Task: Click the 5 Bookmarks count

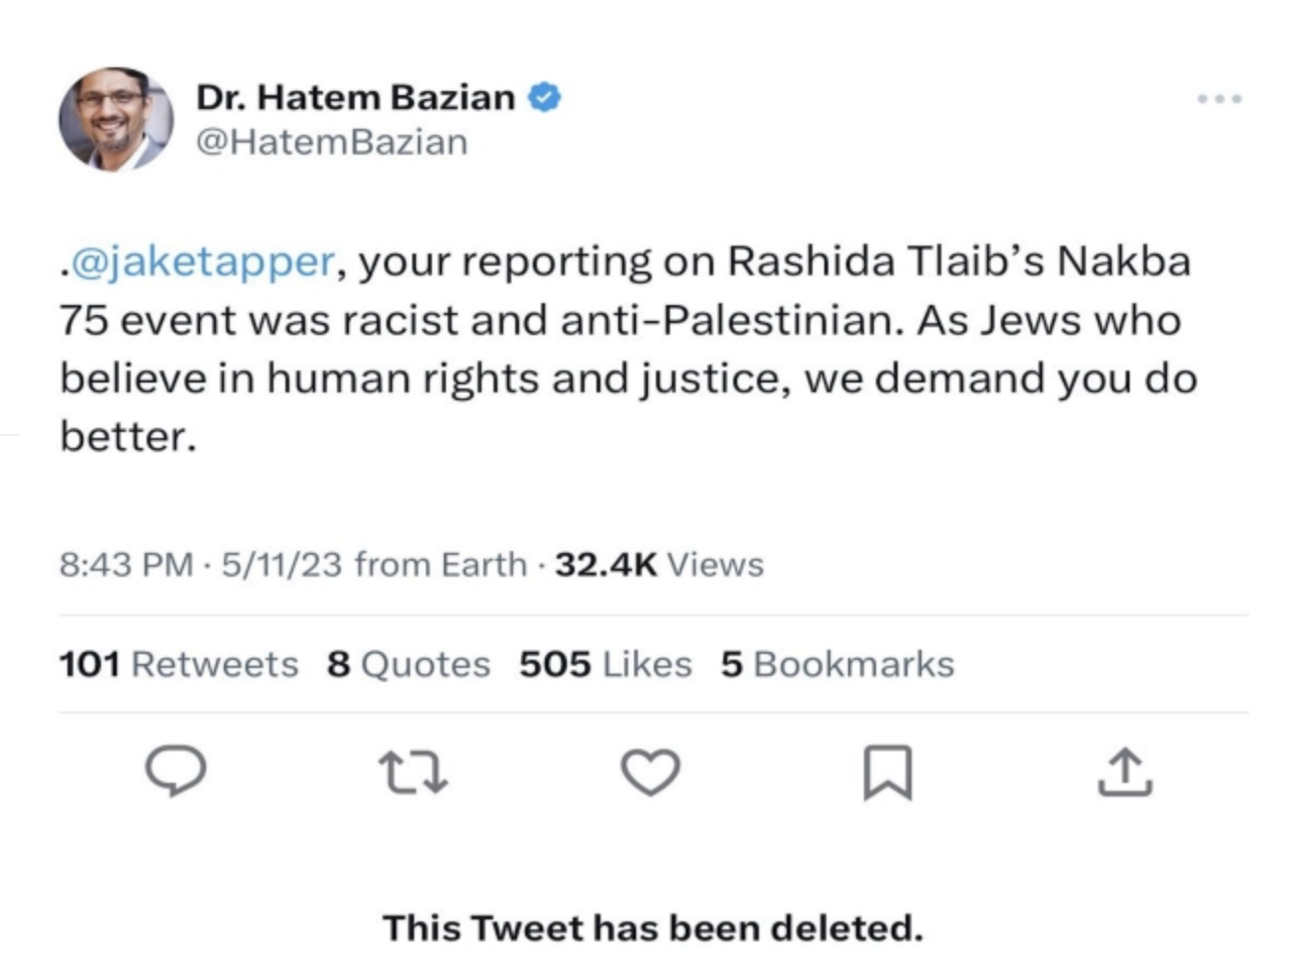Action: 837,664
